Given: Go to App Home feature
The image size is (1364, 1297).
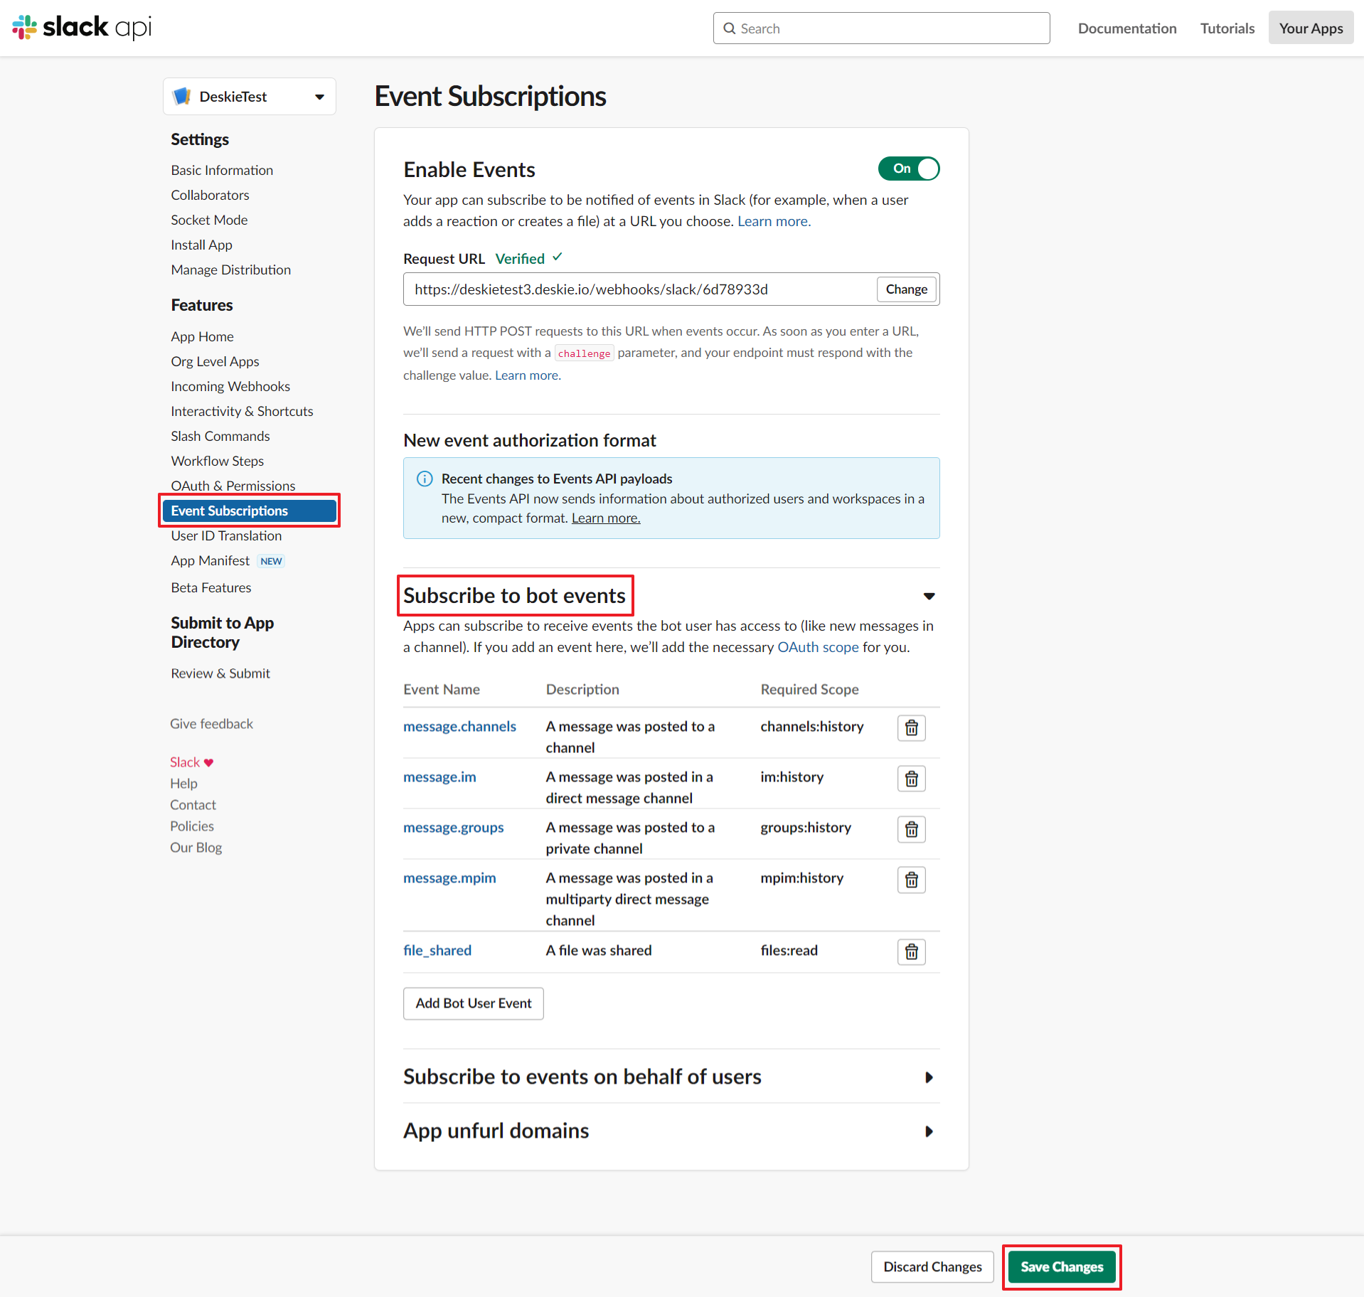Looking at the screenshot, I should 202,336.
